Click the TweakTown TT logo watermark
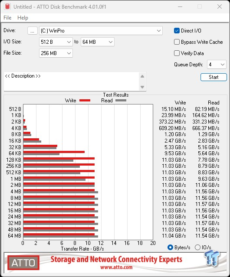Viewport: 230px width, 277px height. tap(212, 258)
